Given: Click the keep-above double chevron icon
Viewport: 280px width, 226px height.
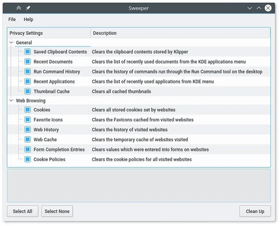Looking at the screenshot, I should click(19, 8).
